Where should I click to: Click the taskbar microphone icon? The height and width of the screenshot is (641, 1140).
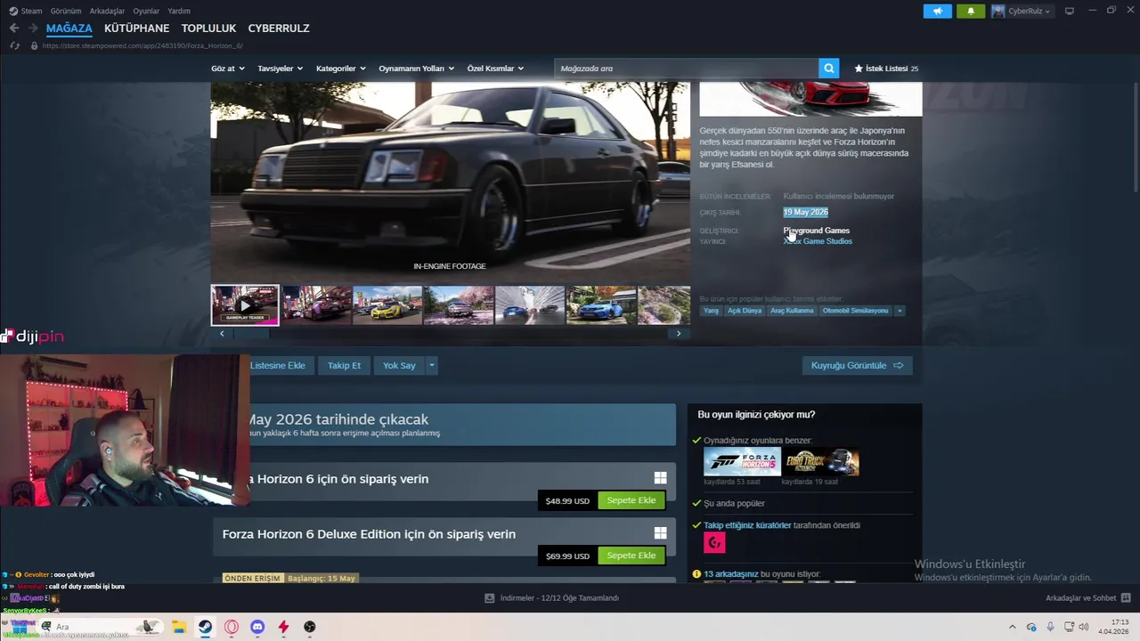click(x=1050, y=627)
